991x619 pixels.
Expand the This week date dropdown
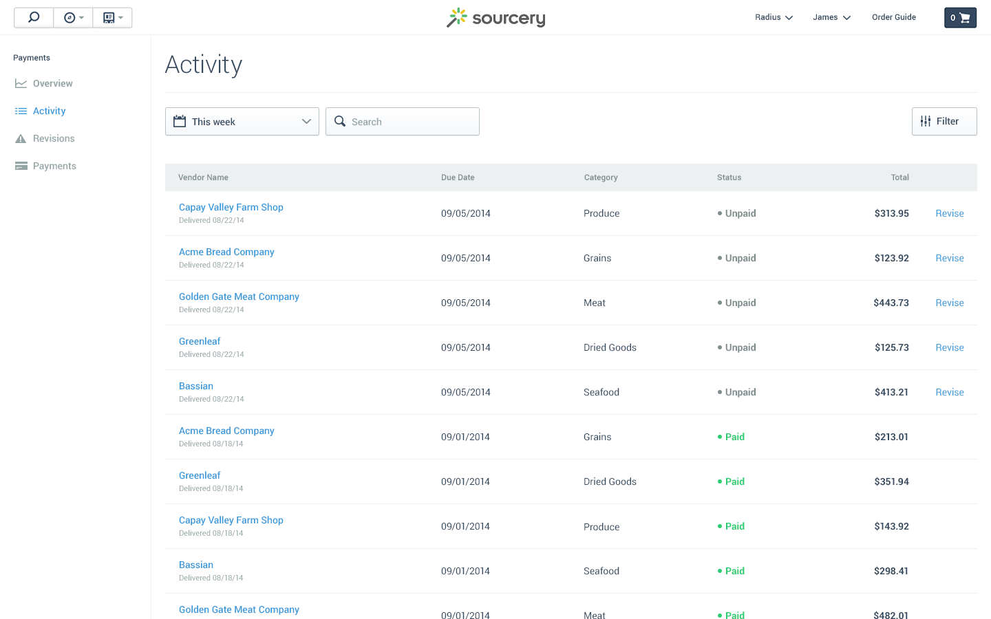click(242, 121)
